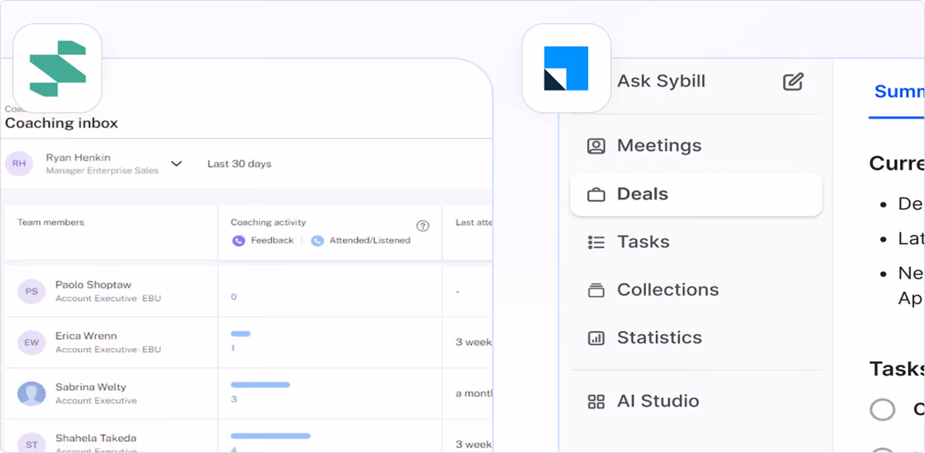Click the blue square Sybill logo
The height and width of the screenshot is (453, 925).
point(566,68)
